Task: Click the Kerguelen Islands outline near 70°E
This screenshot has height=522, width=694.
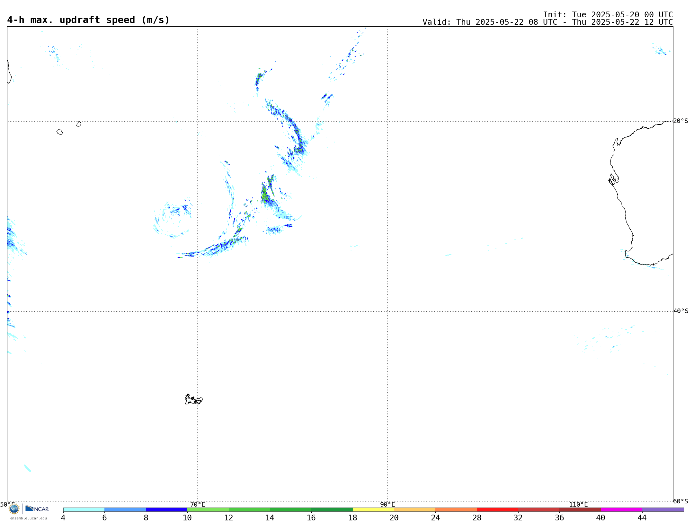Action: 194,399
